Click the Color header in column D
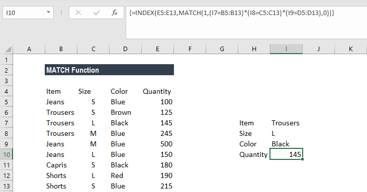The width and height of the screenshot is (367, 192). point(119,91)
